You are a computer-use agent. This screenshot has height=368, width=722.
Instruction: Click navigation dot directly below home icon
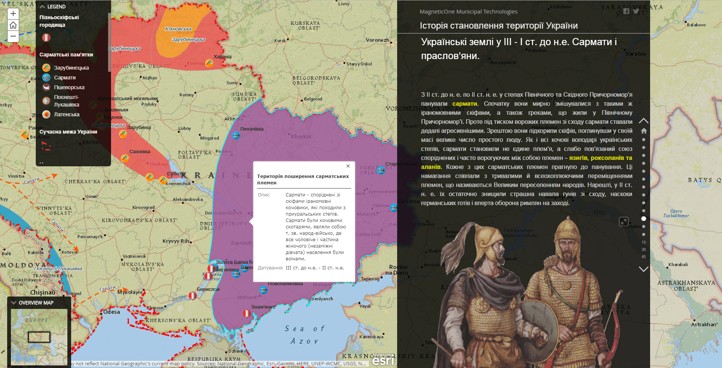644,140
